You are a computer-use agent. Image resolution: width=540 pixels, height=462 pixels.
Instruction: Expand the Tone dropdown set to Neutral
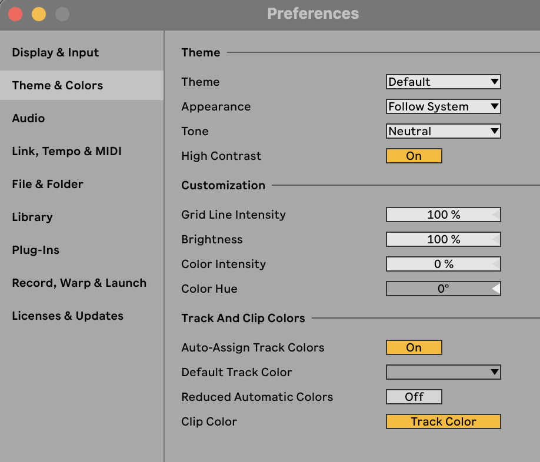[443, 131]
